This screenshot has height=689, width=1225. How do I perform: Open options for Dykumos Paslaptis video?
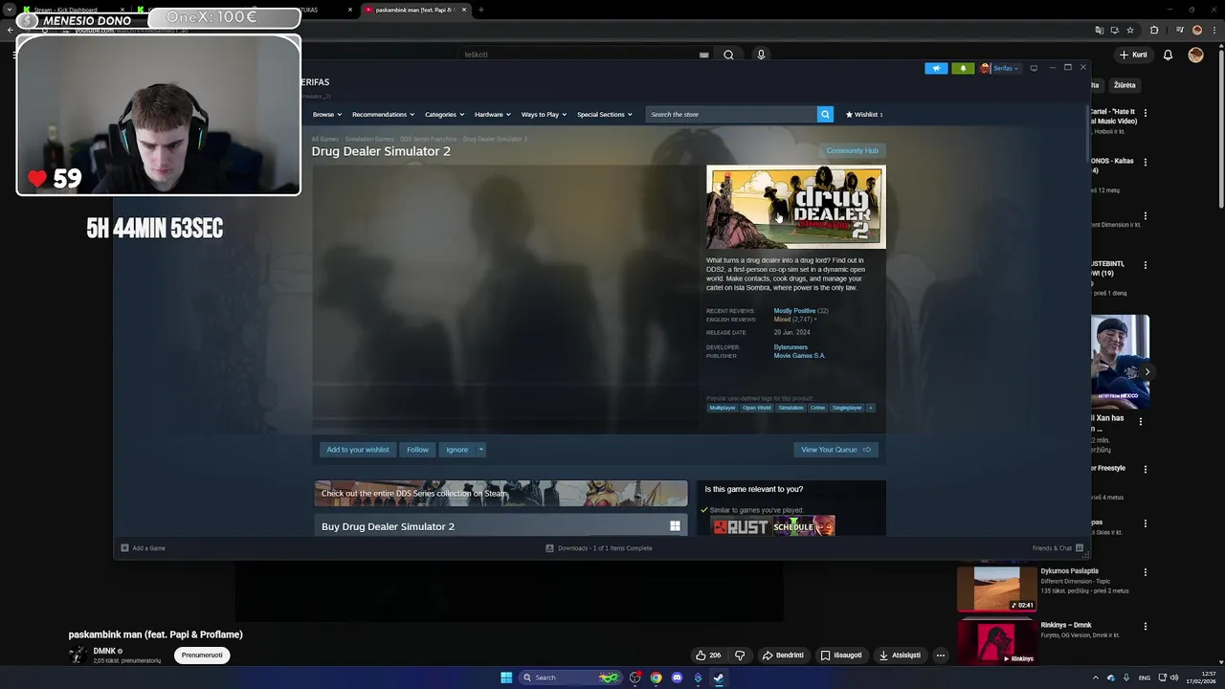[1146, 572]
